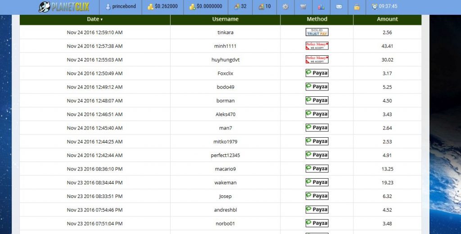This screenshot has height=234, width=461.
Task: Click the server clock showing 09:37:45
Action: tap(384, 7)
